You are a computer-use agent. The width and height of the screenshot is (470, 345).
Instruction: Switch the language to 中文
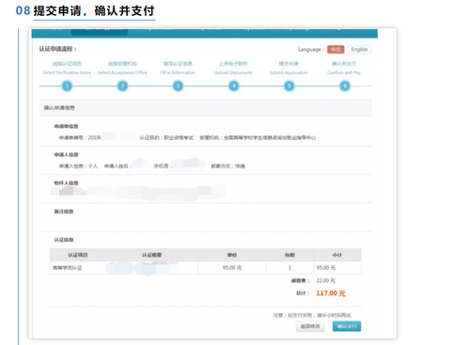(336, 50)
